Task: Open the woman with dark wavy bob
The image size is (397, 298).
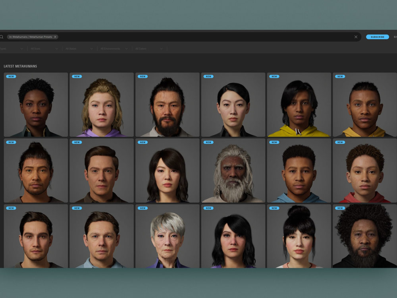Action: (x=168, y=170)
